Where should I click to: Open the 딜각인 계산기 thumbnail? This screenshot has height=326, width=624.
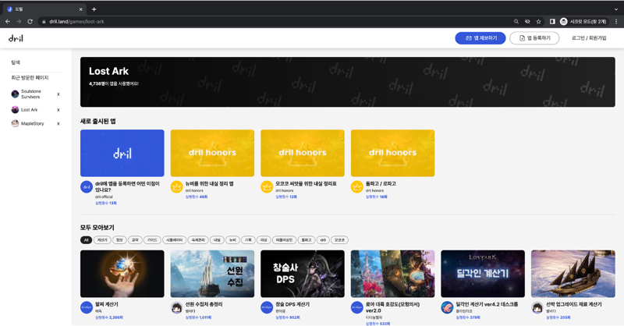click(483, 274)
